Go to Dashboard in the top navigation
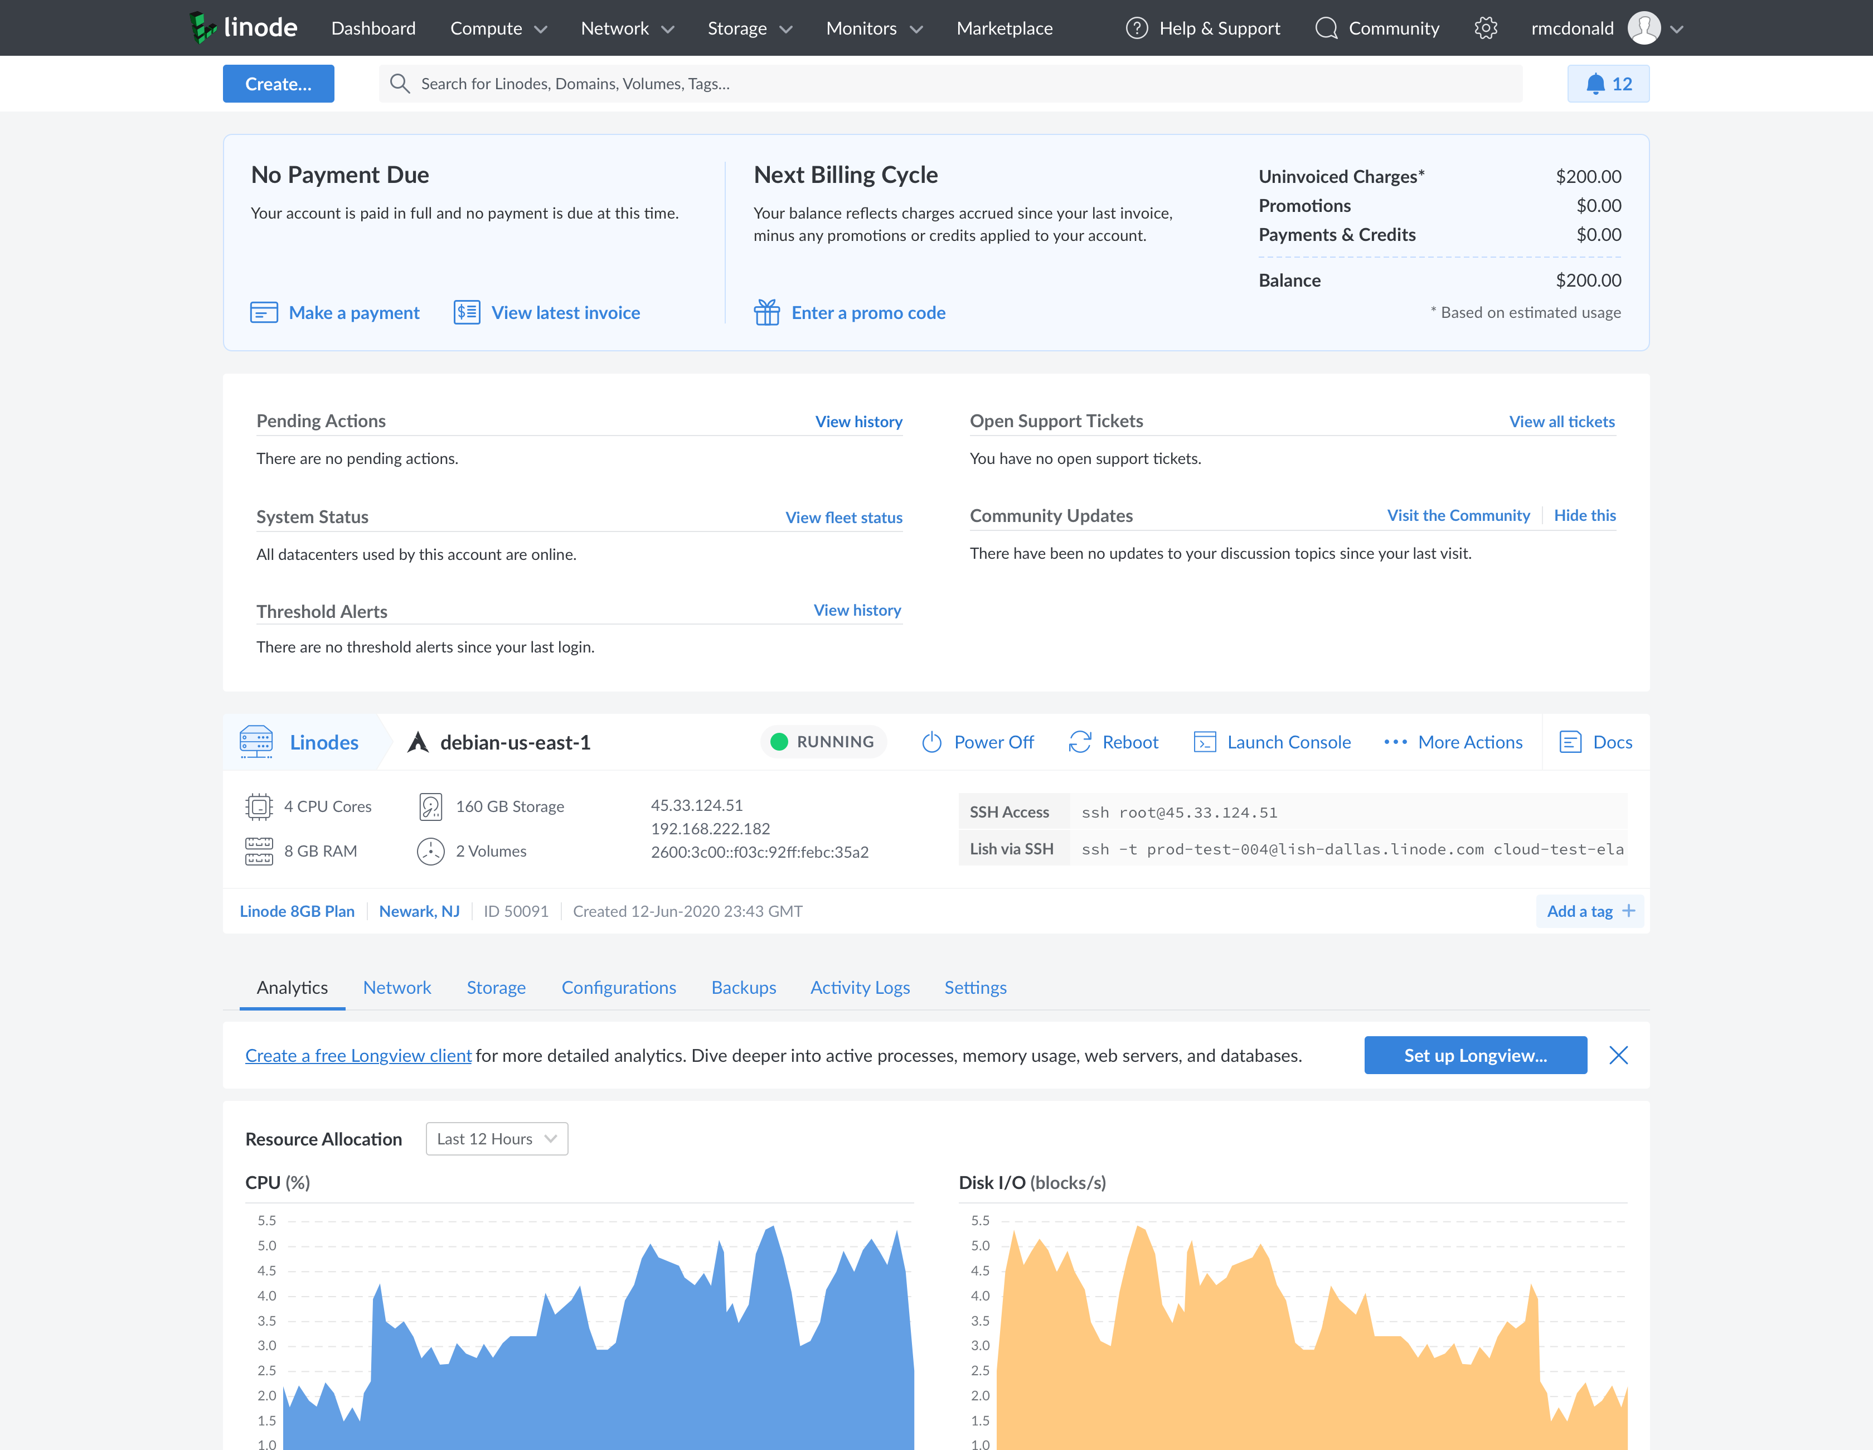The width and height of the screenshot is (1873, 1450). pos(373,28)
